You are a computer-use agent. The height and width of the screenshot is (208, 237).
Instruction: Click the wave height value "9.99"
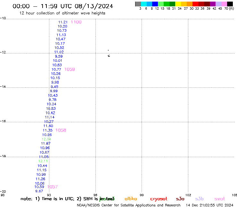[54, 91]
